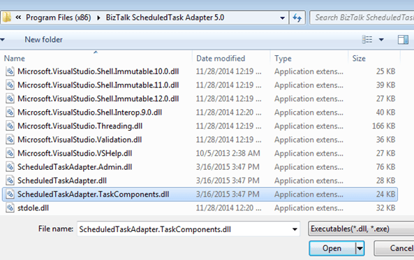Sort by the Type column header

[x=283, y=59]
